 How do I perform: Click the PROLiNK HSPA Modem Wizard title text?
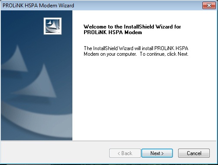point(38,6)
